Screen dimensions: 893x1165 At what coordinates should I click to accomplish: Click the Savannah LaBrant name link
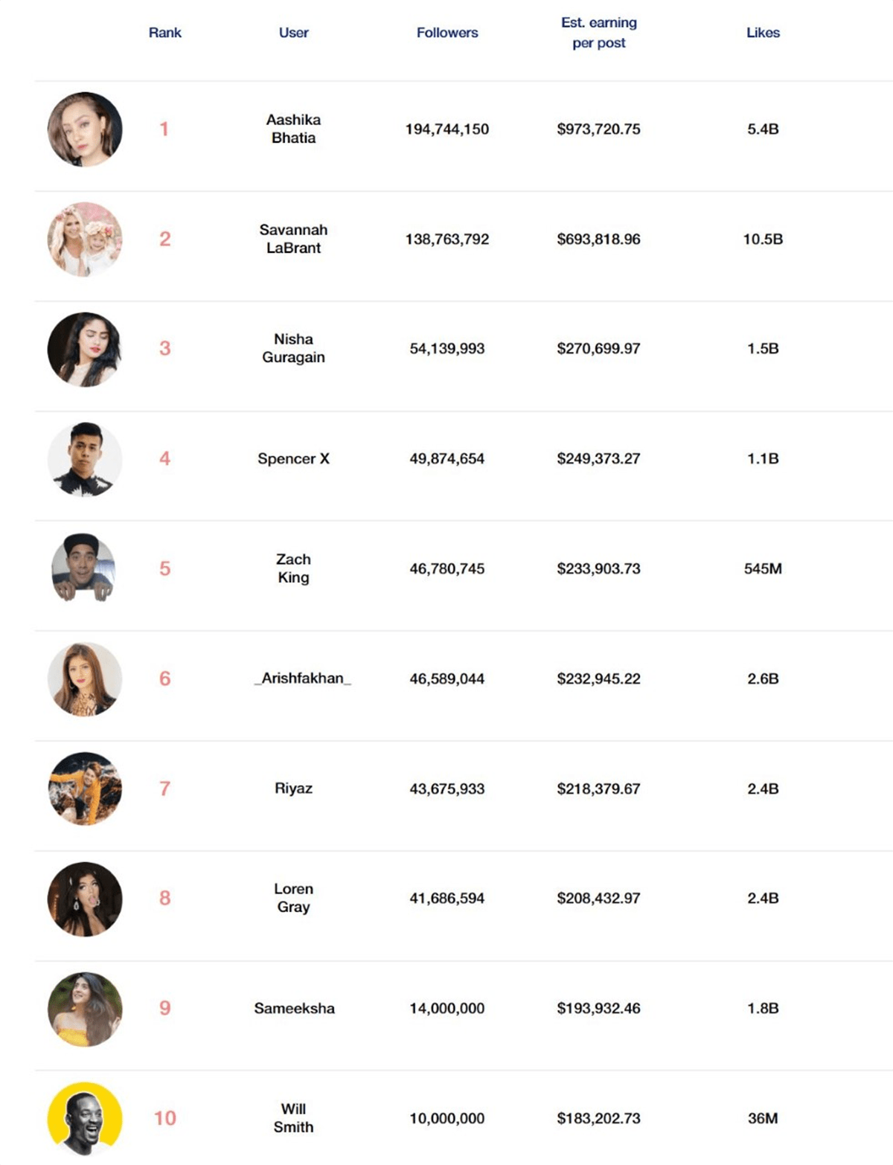(293, 239)
